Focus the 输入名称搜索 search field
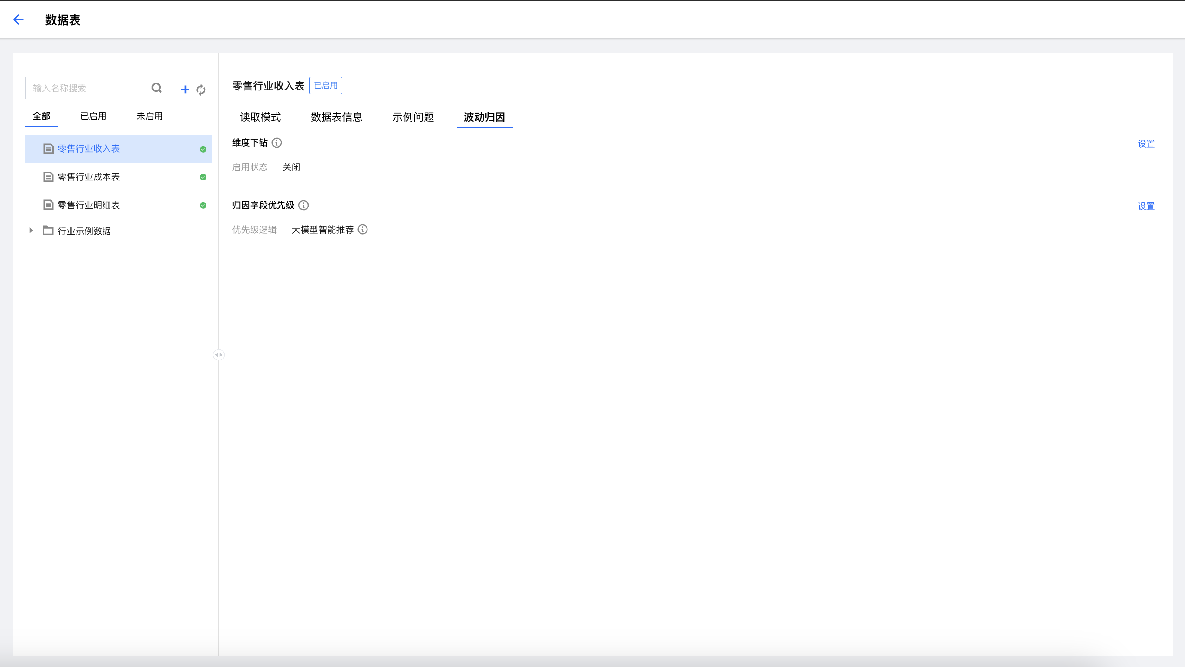The width and height of the screenshot is (1185, 667). pyautogui.click(x=88, y=88)
